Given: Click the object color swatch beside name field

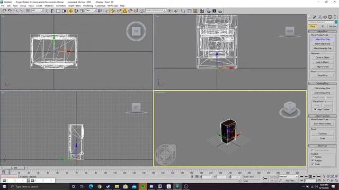Looking at the screenshot, I should tap(336, 22).
